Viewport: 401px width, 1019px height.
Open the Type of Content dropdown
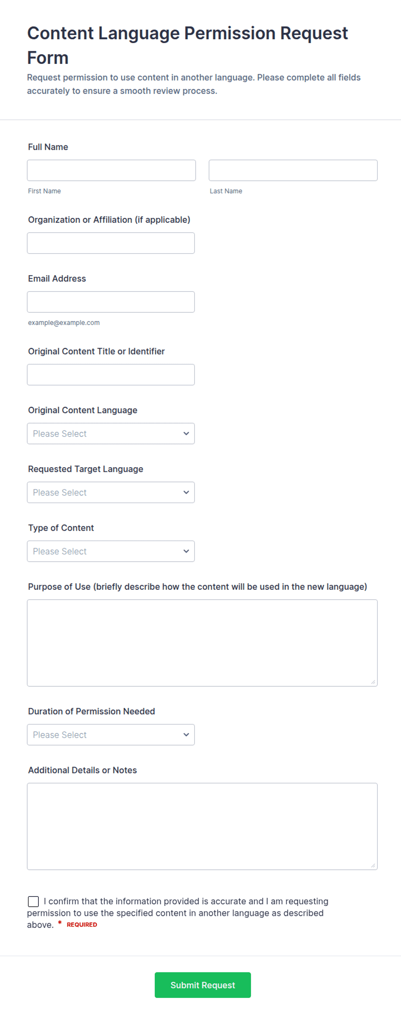(x=111, y=551)
